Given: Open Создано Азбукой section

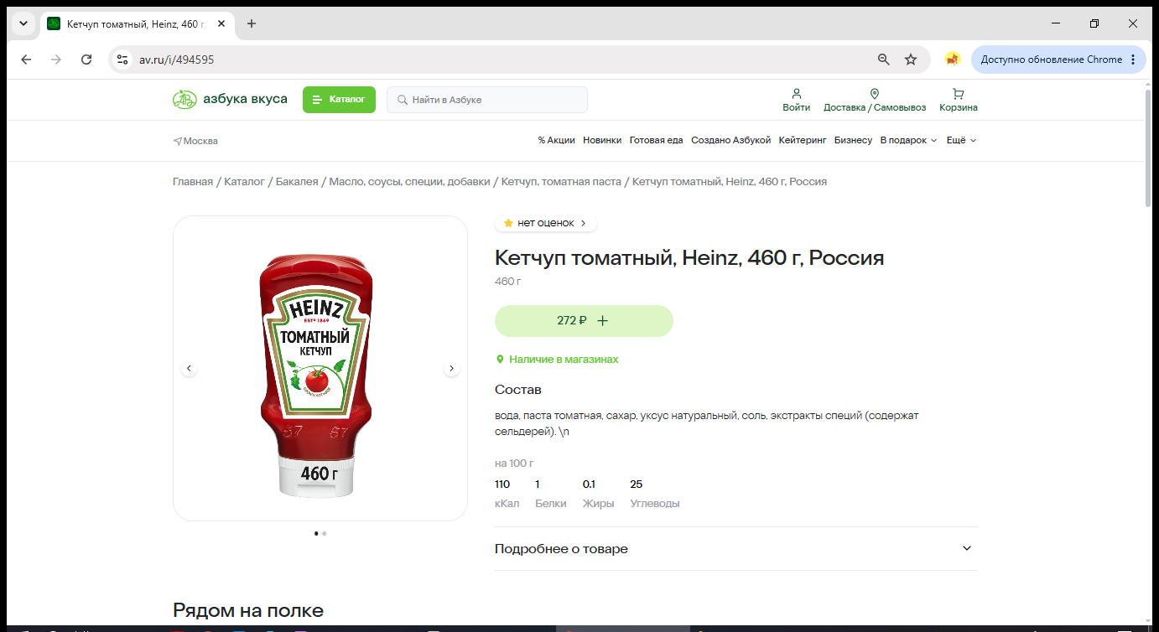Looking at the screenshot, I should [x=730, y=141].
